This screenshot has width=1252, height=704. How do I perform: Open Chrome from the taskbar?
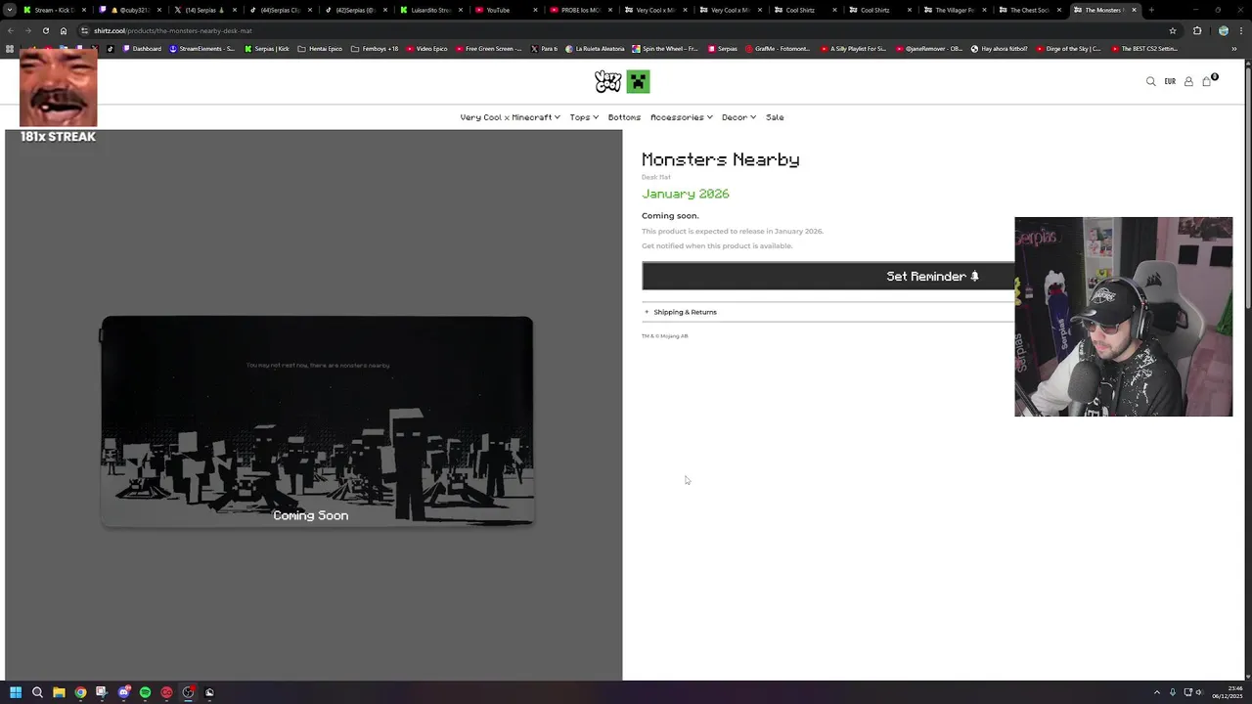pyautogui.click(x=80, y=692)
